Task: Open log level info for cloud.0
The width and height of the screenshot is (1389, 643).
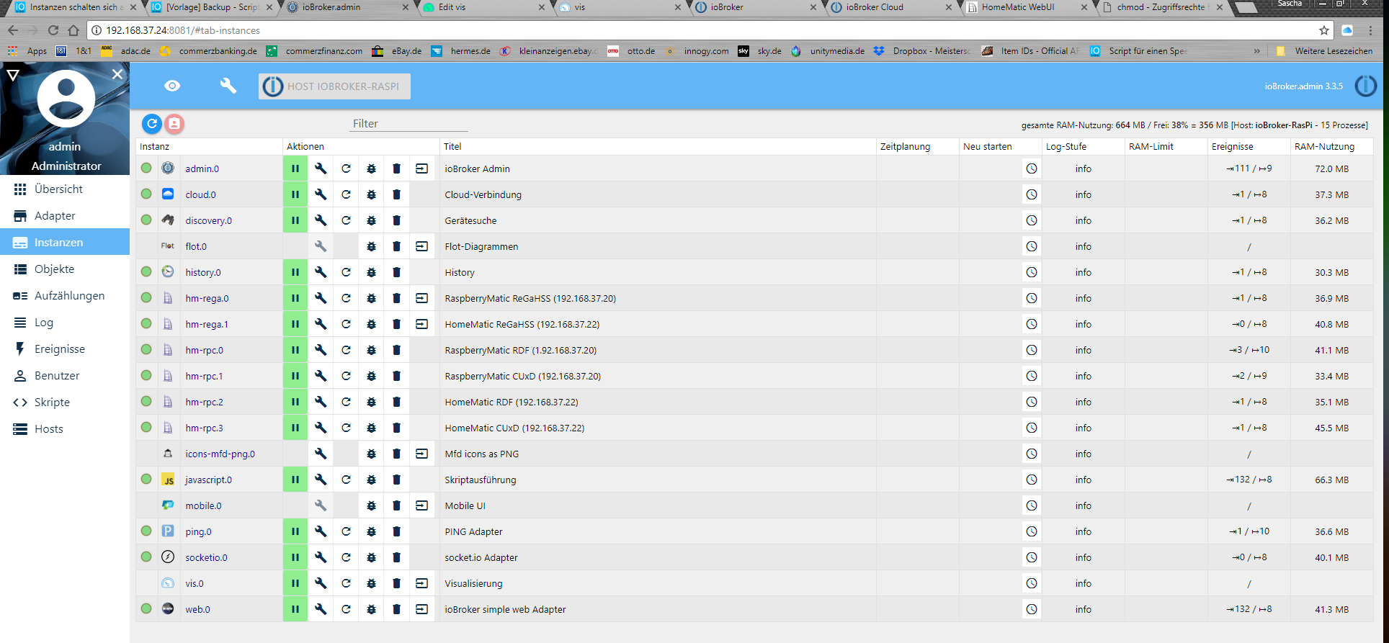Action: 1084,194
